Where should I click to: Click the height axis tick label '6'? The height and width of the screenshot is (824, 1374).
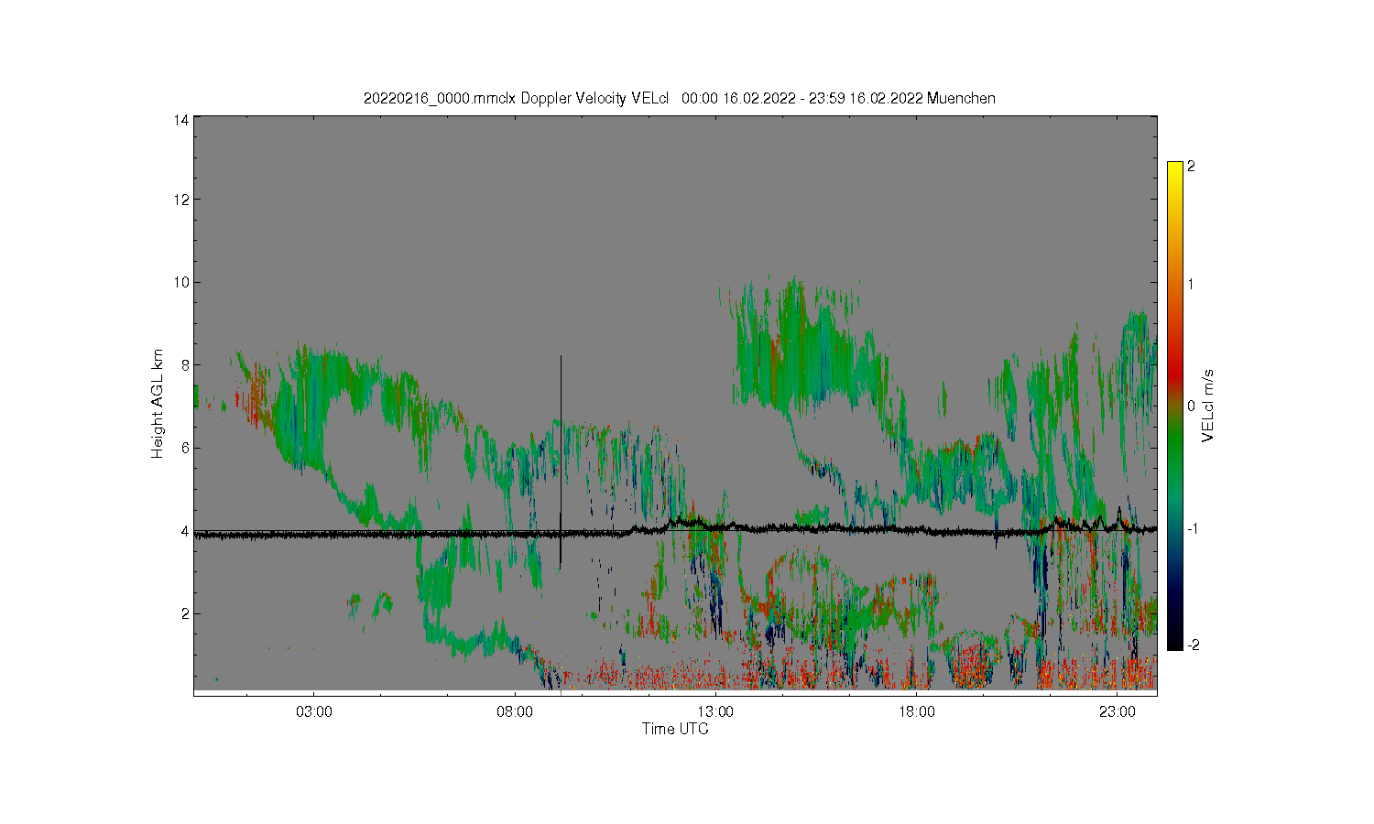tap(185, 448)
